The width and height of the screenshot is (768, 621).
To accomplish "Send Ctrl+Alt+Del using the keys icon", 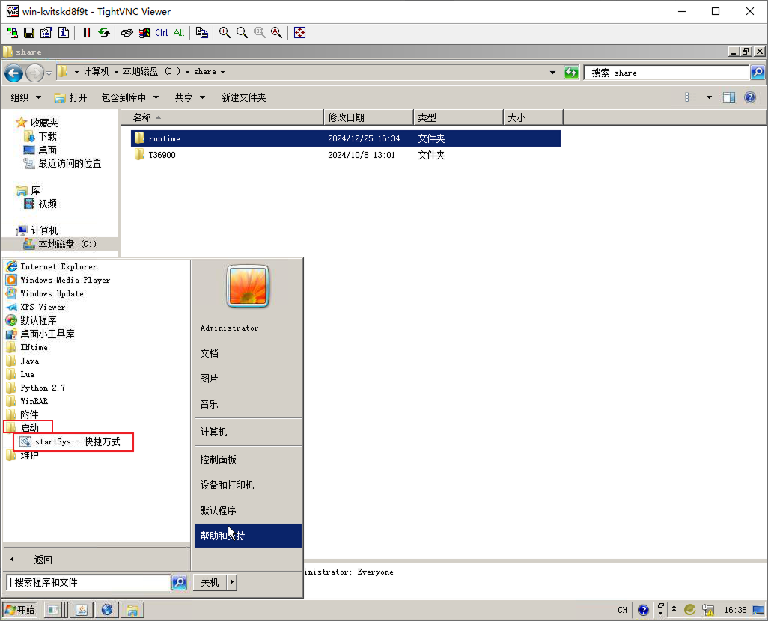I will (127, 33).
